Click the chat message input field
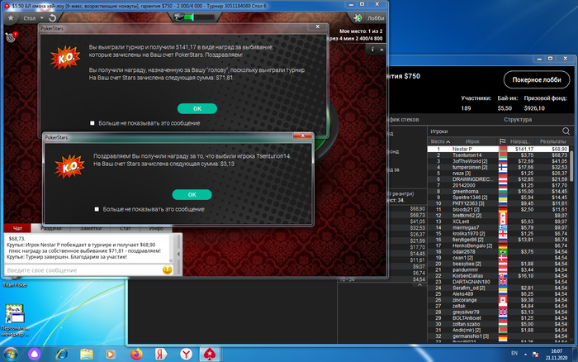The image size is (578, 362). (x=83, y=270)
